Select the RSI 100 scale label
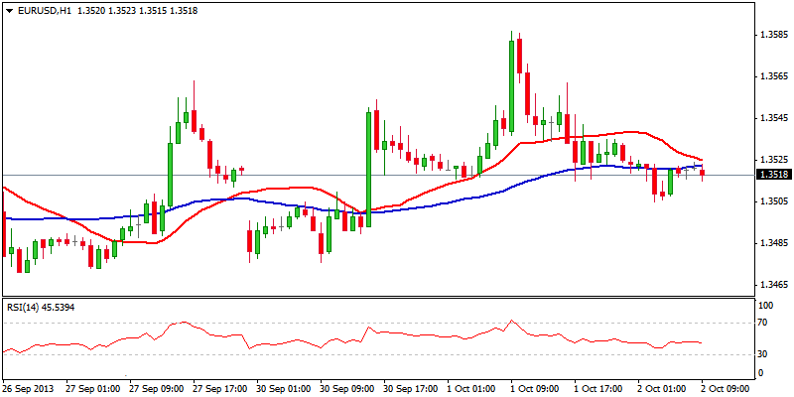This screenshot has height=397, width=794. [x=766, y=306]
